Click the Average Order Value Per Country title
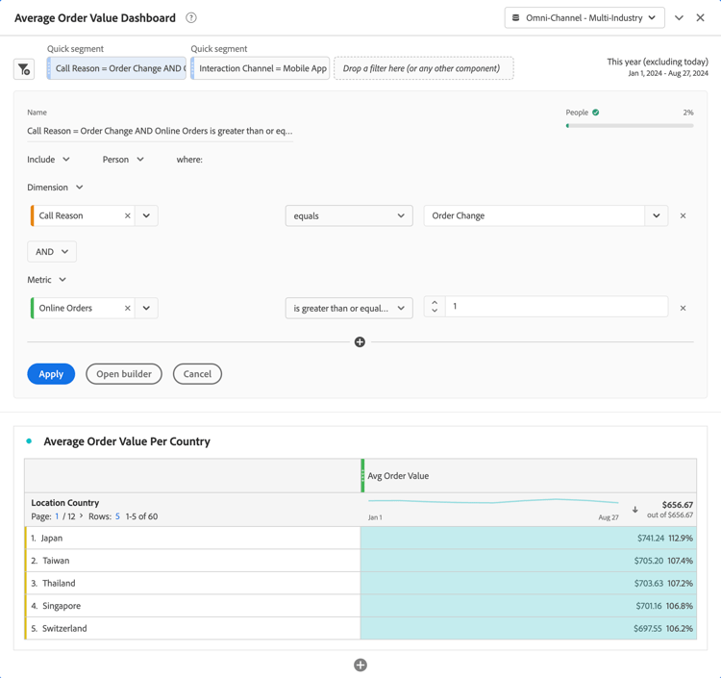721x678 pixels. [x=127, y=441]
